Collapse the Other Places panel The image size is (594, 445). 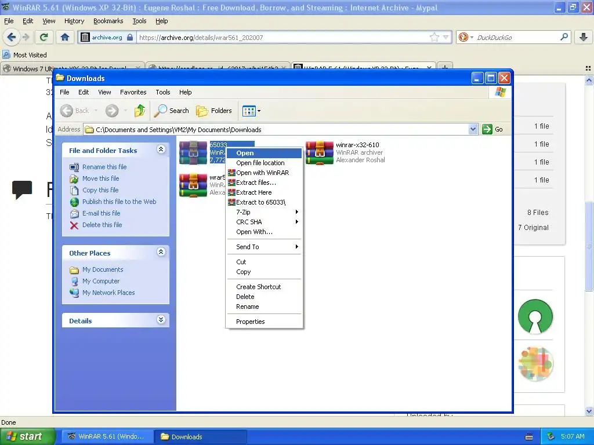(161, 251)
